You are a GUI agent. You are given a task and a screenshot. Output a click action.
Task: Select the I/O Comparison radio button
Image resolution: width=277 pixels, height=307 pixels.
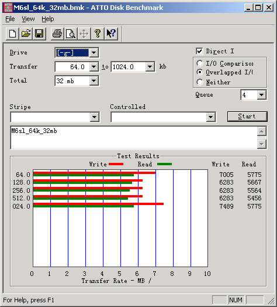pyautogui.click(x=200, y=63)
